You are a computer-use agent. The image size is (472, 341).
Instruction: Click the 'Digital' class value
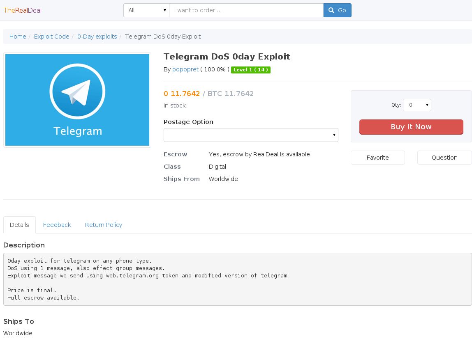pos(217,167)
